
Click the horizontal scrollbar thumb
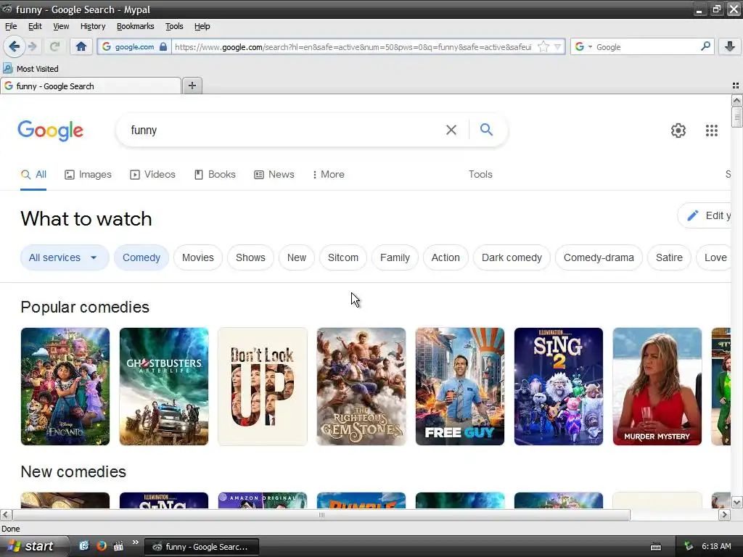point(321,515)
